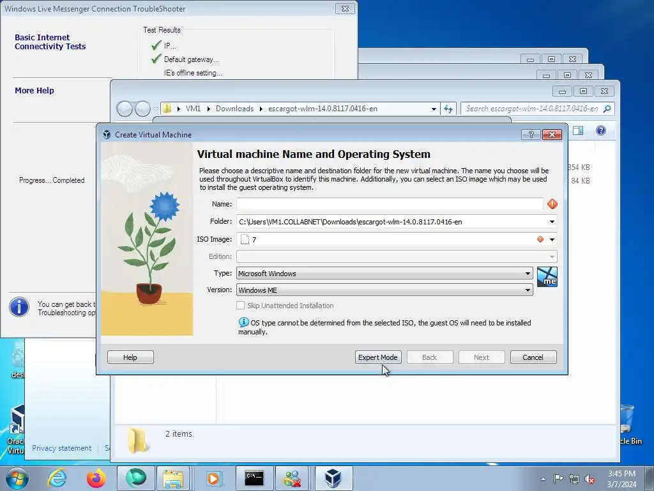Show hidden tray icons arrow
Image resolution: width=654 pixels, height=491 pixels.
(x=543, y=479)
